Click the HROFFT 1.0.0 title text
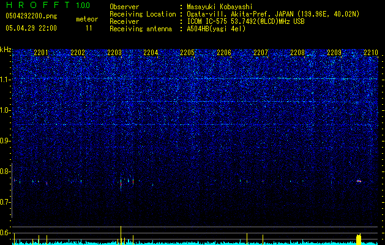385x245 pixels. tap(48, 5)
